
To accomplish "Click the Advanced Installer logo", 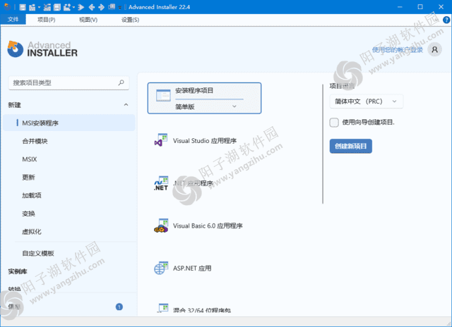I will tap(42, 49).
